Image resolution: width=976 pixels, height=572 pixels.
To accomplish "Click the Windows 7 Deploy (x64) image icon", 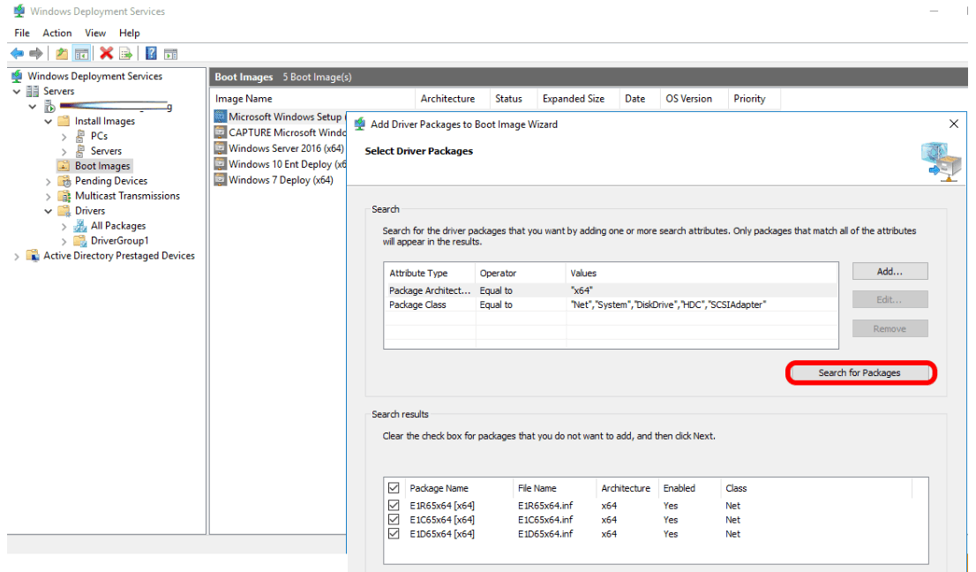I will 220,179.
